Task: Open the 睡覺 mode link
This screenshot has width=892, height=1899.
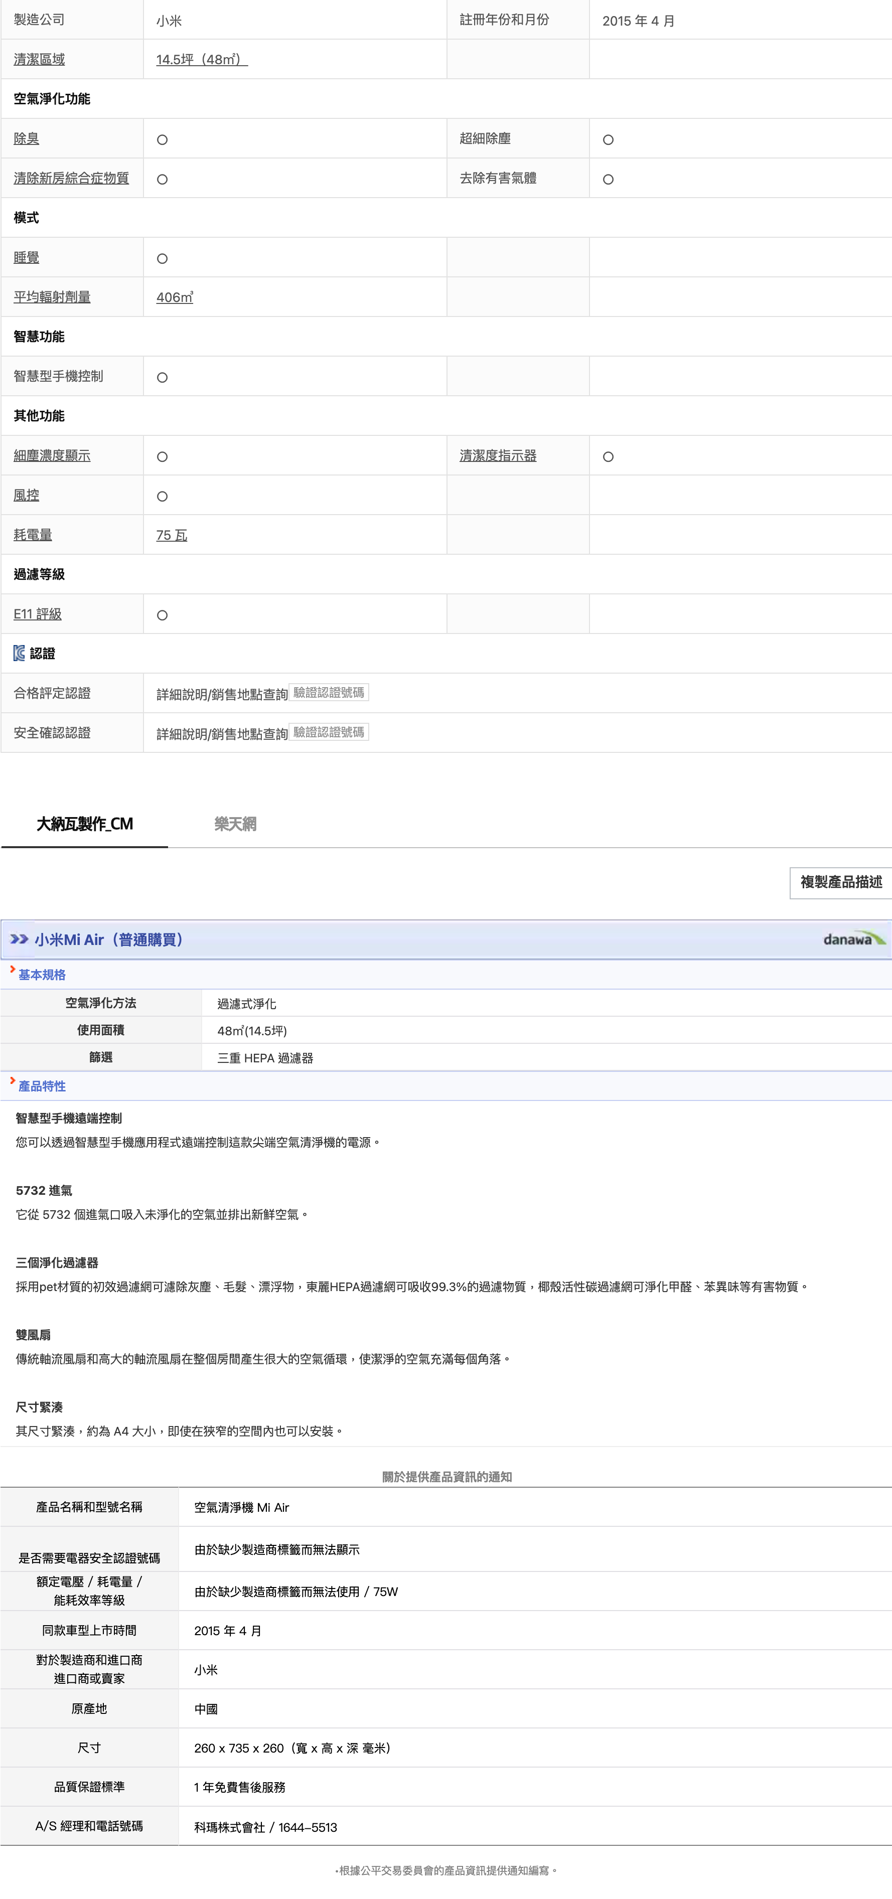Action: point(27,257)
